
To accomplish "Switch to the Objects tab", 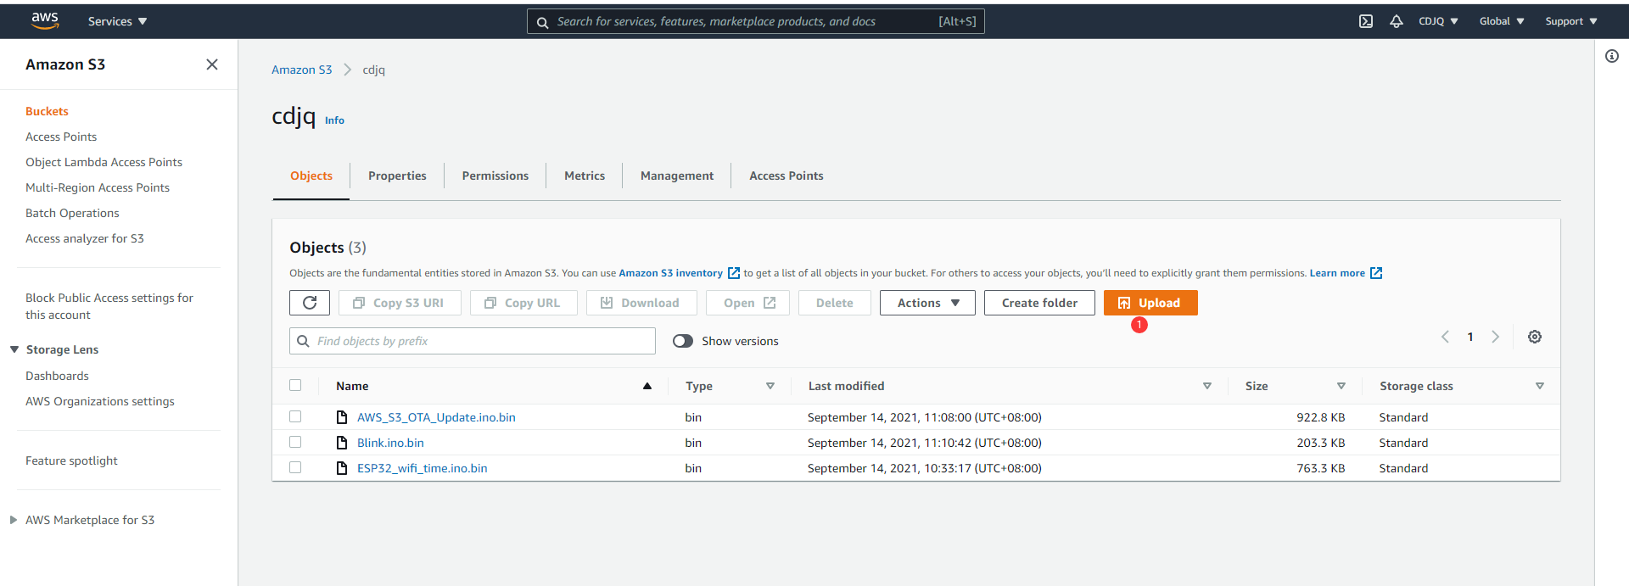I will [311, 176].
